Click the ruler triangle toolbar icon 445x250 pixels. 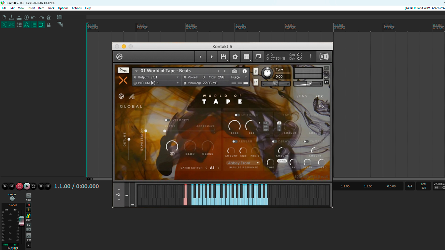60,25
